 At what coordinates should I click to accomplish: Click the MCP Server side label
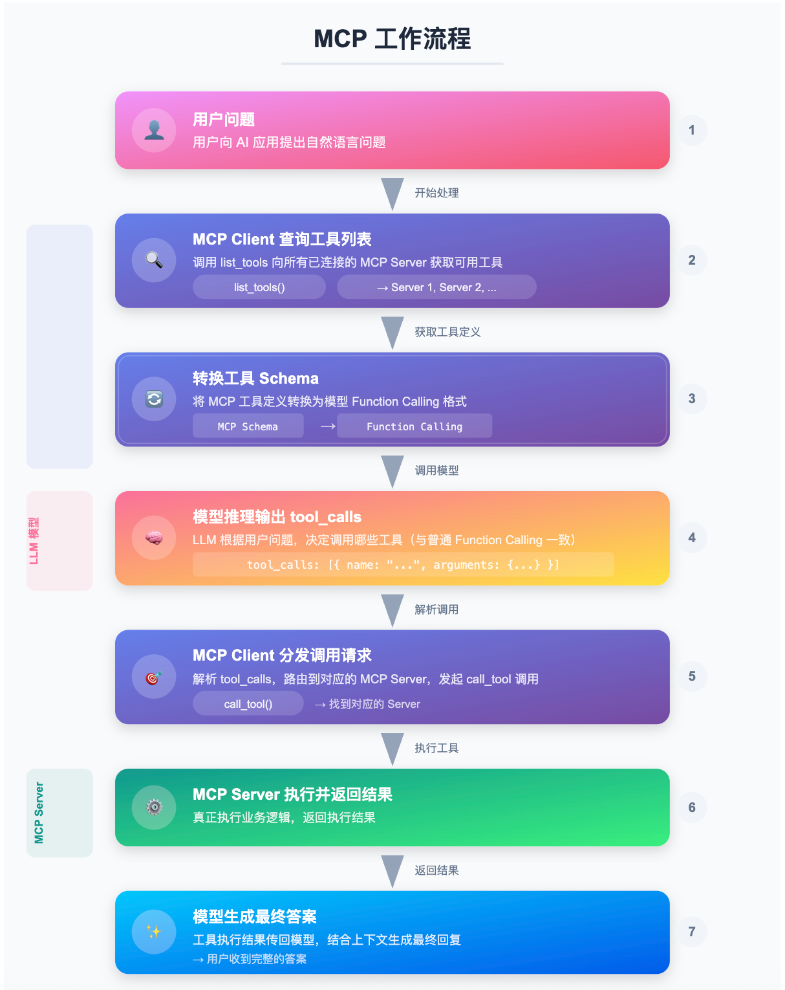tap(39, 813)
